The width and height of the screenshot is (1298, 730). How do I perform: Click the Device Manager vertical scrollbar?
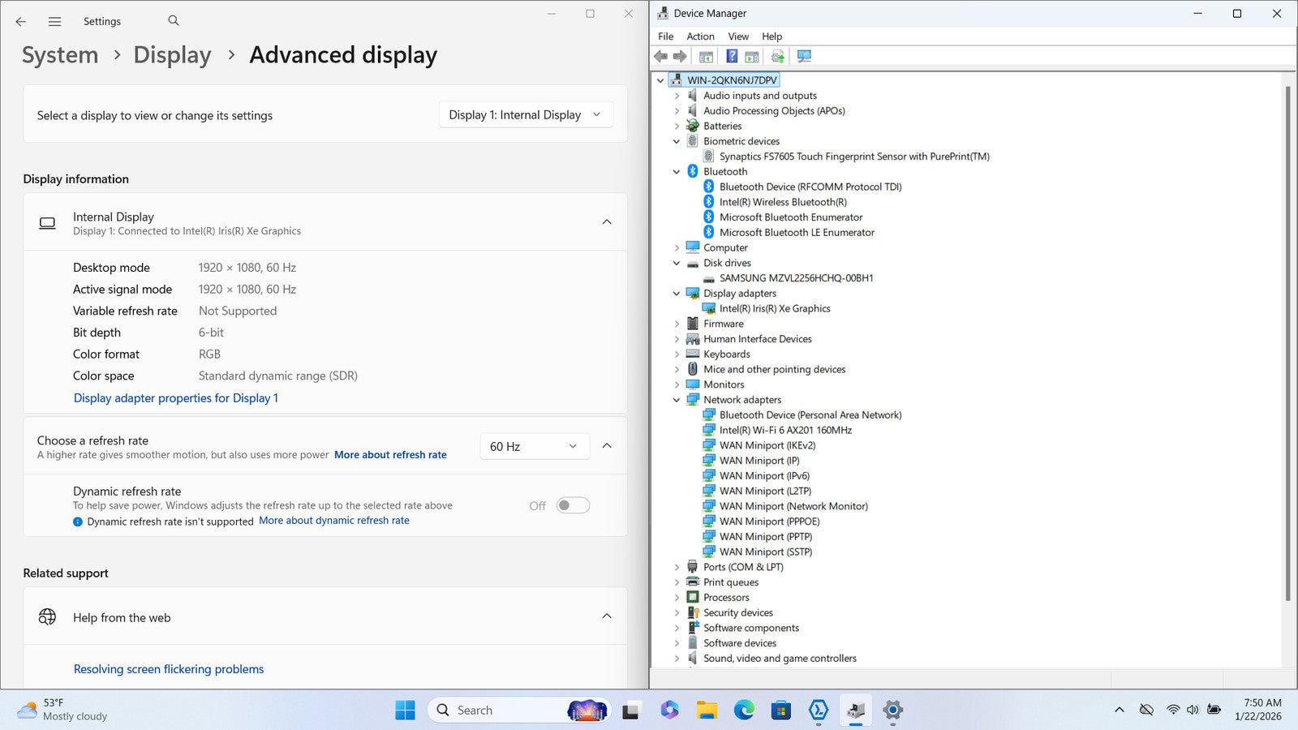(1287, 341)
